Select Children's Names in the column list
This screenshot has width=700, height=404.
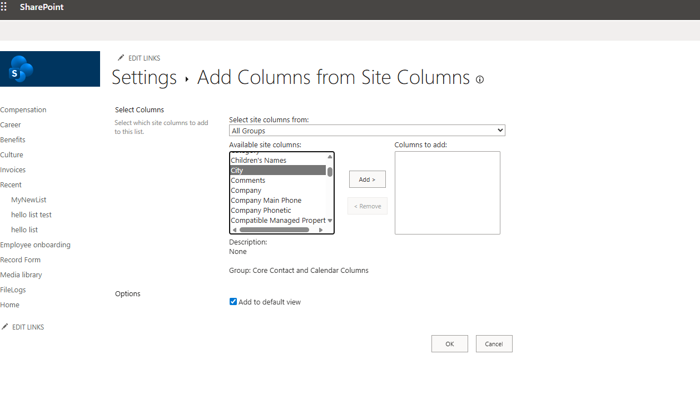(x=259, y=161)
